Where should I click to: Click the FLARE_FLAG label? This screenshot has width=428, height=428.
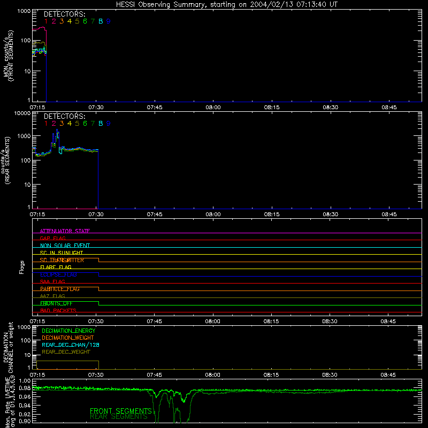56,267
